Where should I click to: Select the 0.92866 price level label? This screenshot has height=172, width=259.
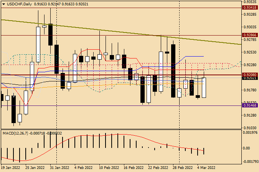pos(250,35)
